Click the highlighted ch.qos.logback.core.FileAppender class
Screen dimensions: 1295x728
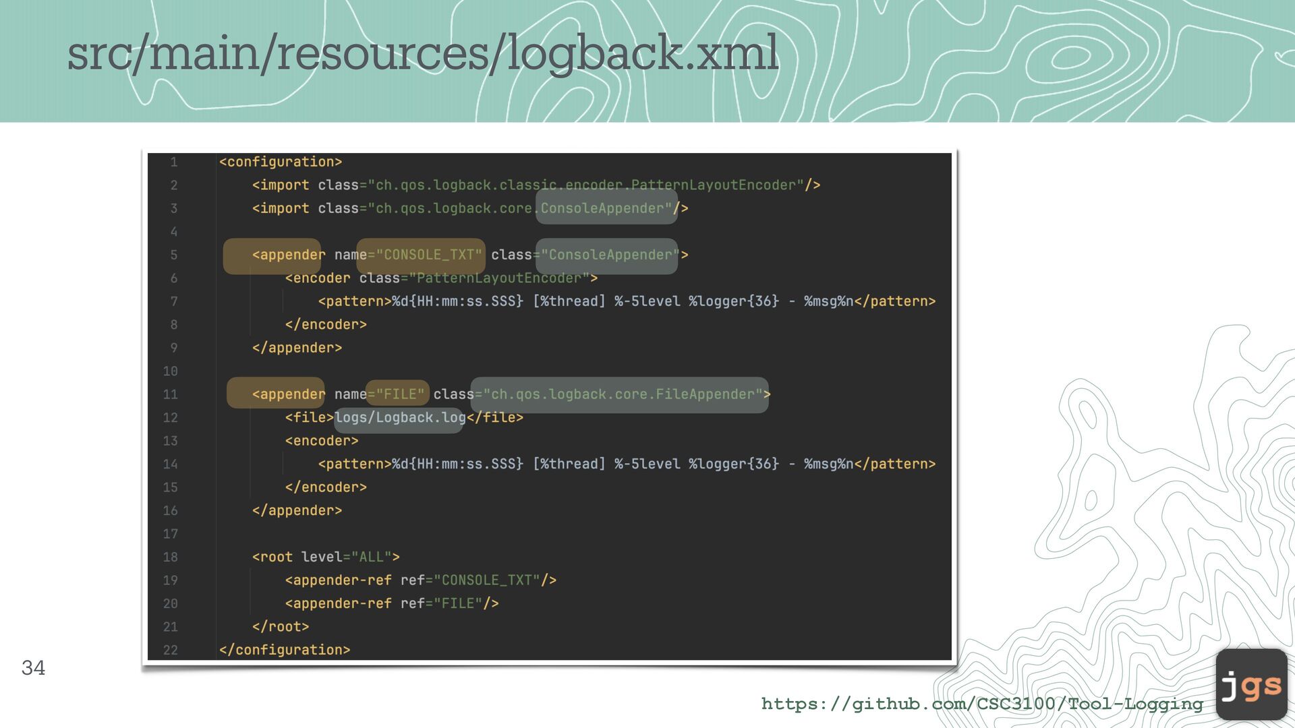620,394
